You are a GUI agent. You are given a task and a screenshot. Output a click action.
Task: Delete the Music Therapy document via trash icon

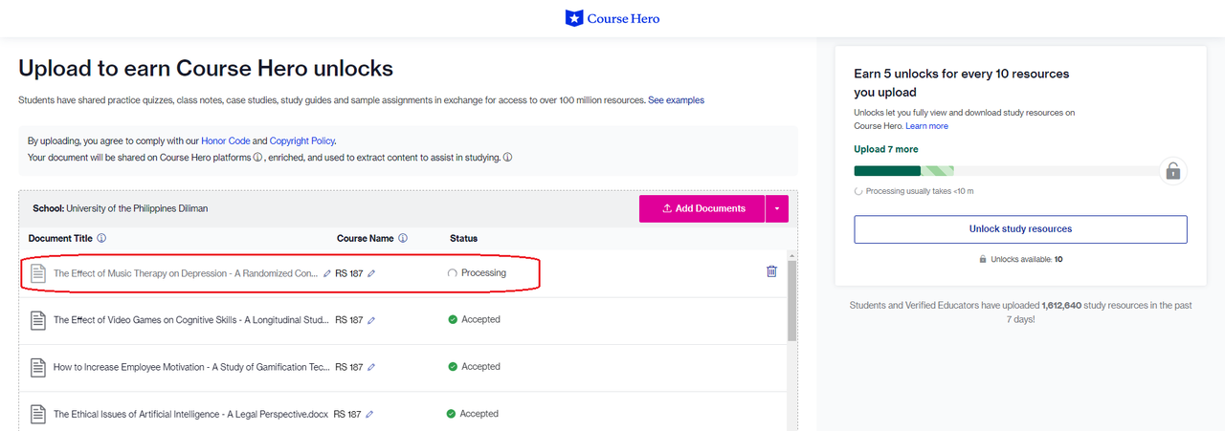point(771,271)
